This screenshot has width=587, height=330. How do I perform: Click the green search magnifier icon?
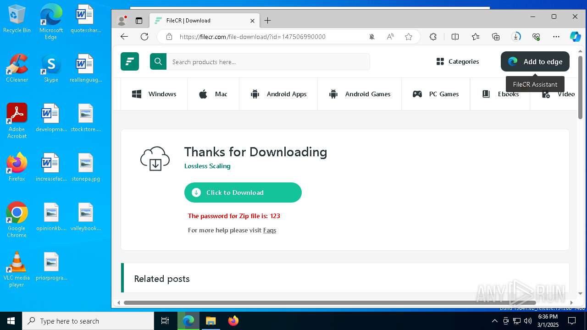coord(158,61)
